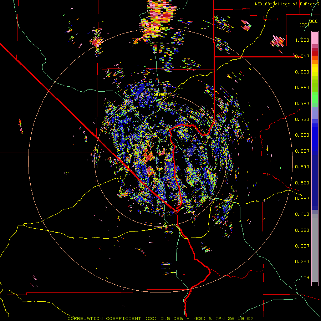Image resolution: width=321 pixels, height=321 pixels.
Task: Click the 100 NMI range ring label
Action: [160, 28]
